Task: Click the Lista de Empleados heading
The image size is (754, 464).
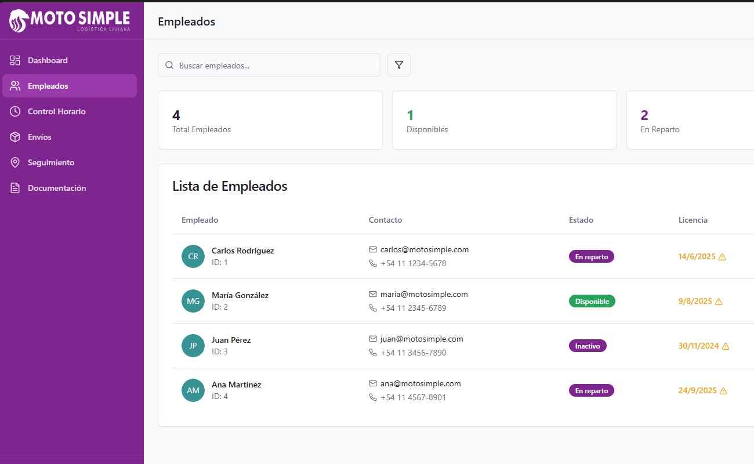Action: [x=230, y=186]
